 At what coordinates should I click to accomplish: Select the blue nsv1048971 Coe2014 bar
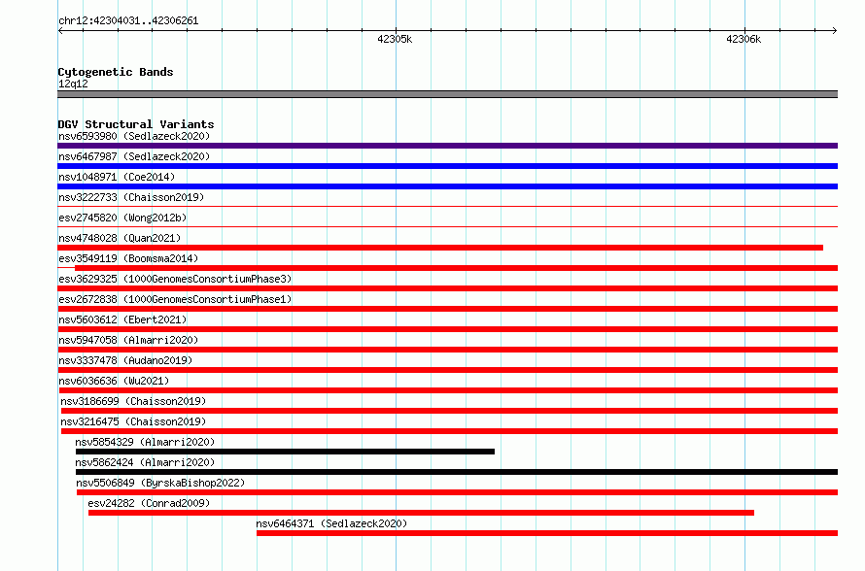(x=447, y=186)
